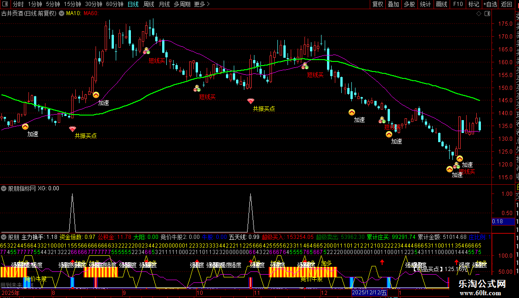Select the 日线 daily chart tab
This screenshot has height=298, width=519.
pyautogui.click(x=133, y=4)
